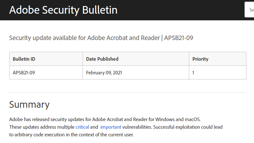Select the February 09, 2021 date cell

104,72
